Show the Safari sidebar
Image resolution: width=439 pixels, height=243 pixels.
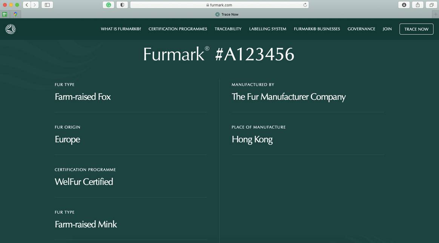tap(47, 5)
